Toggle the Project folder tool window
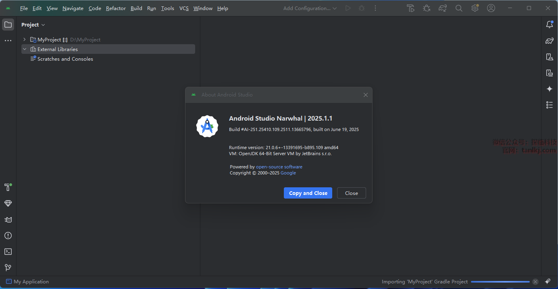Viewport: 558px width, 289px height. (8, 25)
